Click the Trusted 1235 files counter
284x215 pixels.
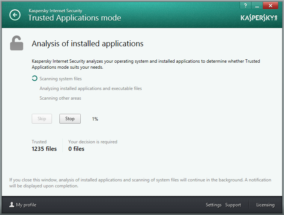coord(44,146)
